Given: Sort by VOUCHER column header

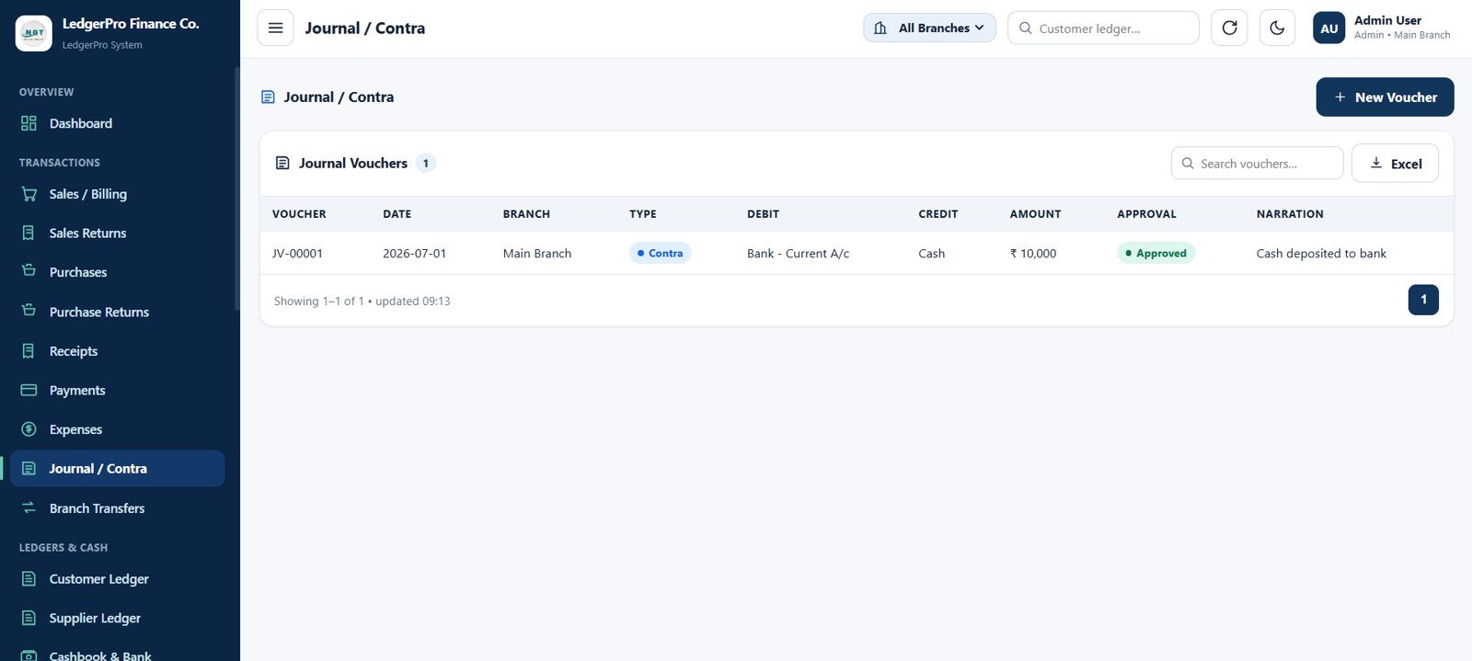Looking at the screenshot, I should (x=299, y=214).
